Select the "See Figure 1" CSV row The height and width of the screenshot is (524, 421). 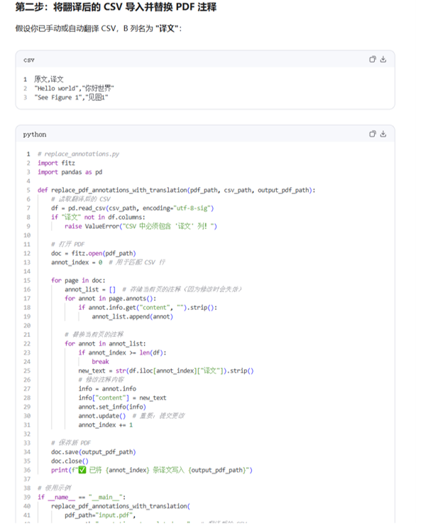pyautogui.click(x=71, y=97)
